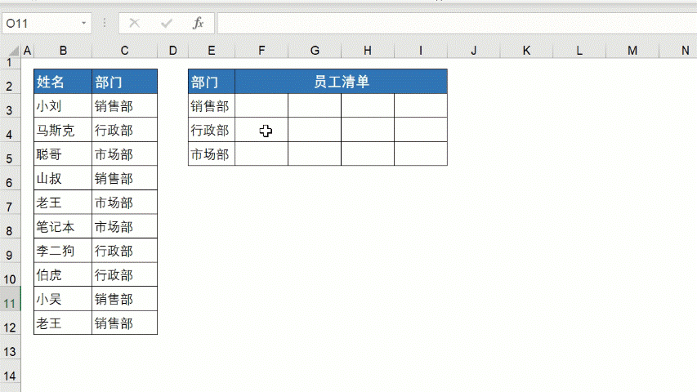Image resolution: width=697 pixels, height=392 pixels.
Task: Click 销售部 in column E
Action: 212,106
